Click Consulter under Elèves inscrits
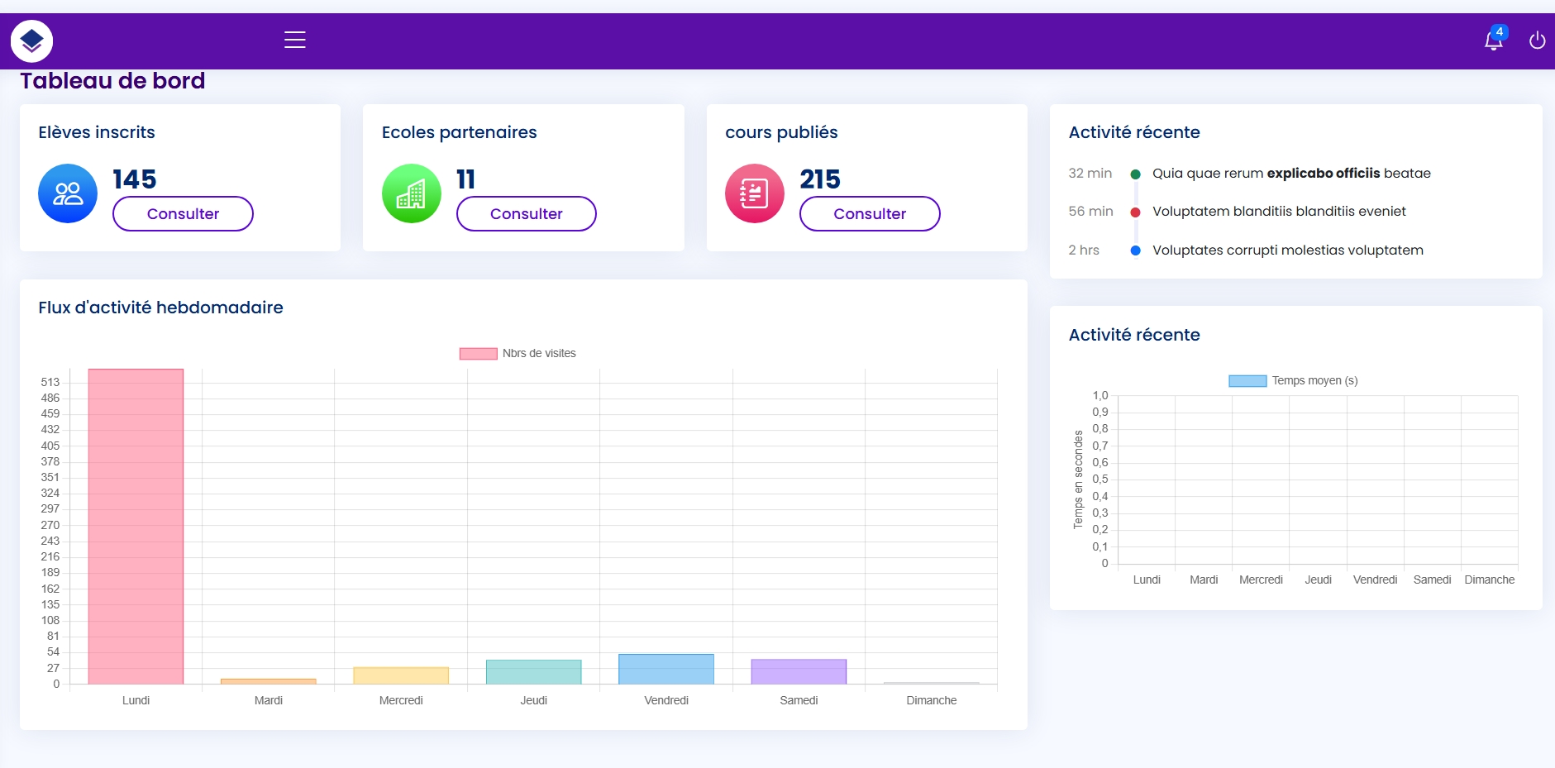The image size is (1555, 768). (x=183, y=213)
